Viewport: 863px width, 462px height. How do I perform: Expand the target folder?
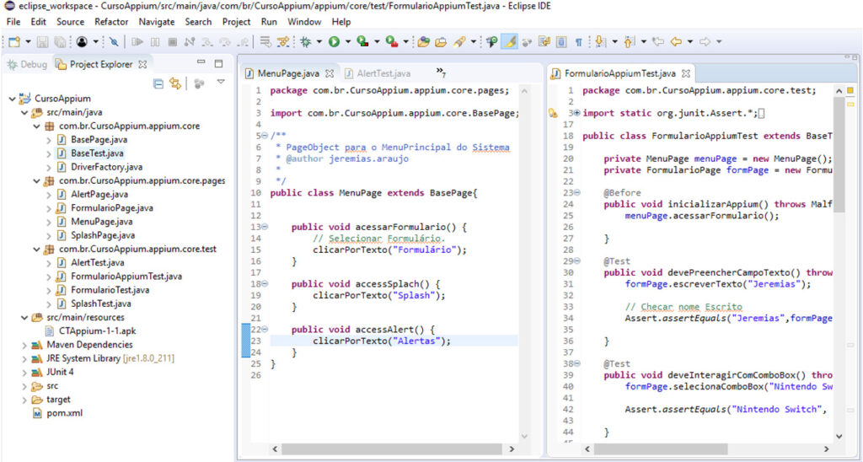point(24,400)
